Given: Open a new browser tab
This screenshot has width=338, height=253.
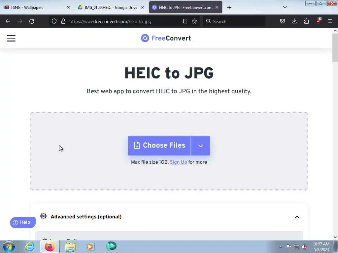Looking at the screenshot, I should [229, 8].
